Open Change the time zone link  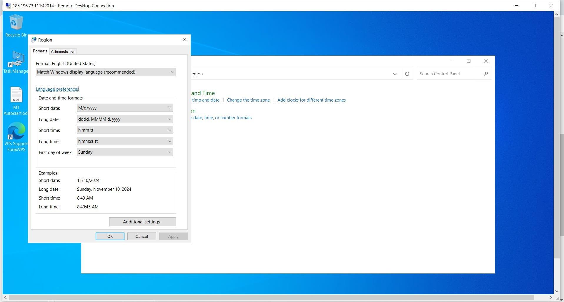(248, 100)
